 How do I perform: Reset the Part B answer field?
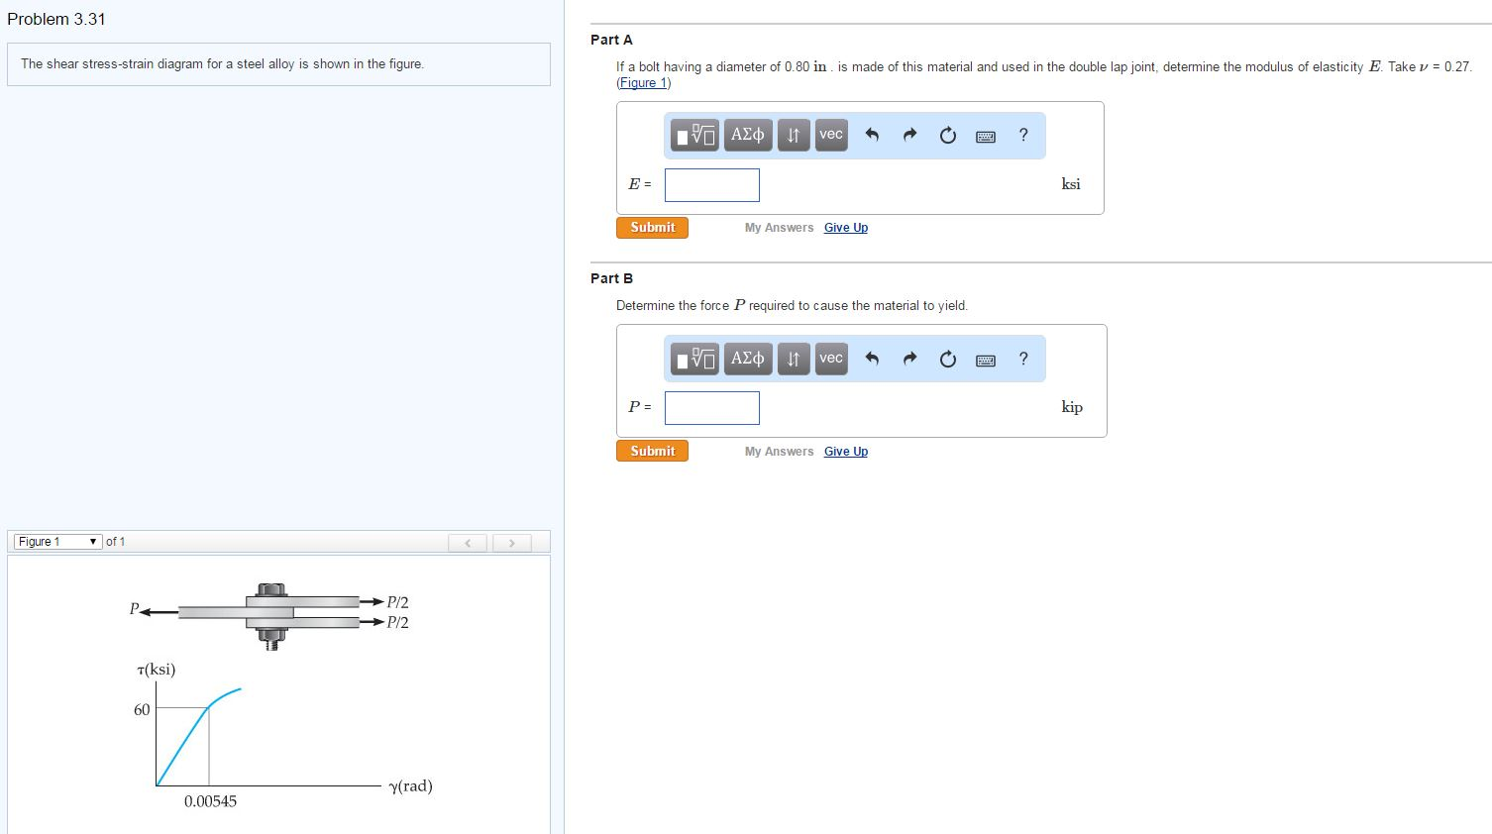pyautogui.click(x=948, y=359)
